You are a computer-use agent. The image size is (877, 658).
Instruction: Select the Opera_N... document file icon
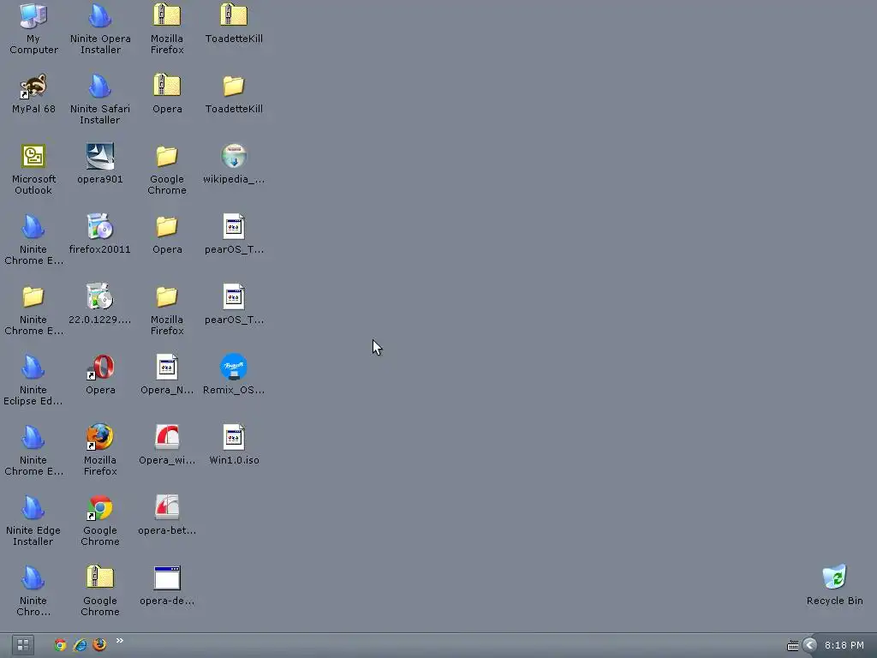167,368
